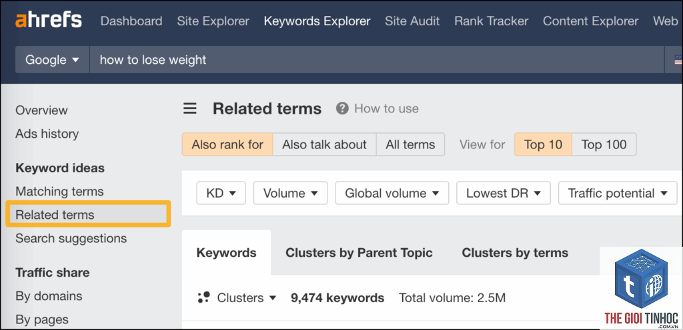Open Ads history in sidebar
Screen dimensions: 683x330
click(47, 134)
